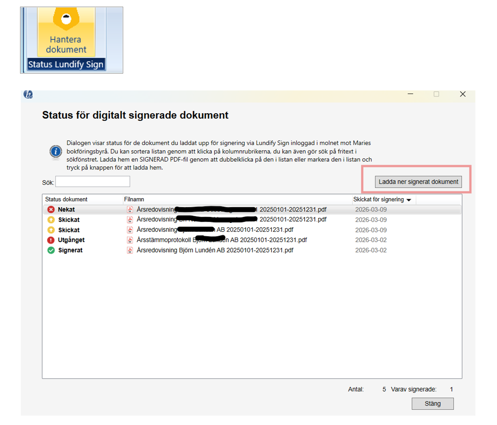Click PDF icon of Årsstämmoprotokoll file
The width and height of the screenshot is (497, 425).
tap(130, 240)
